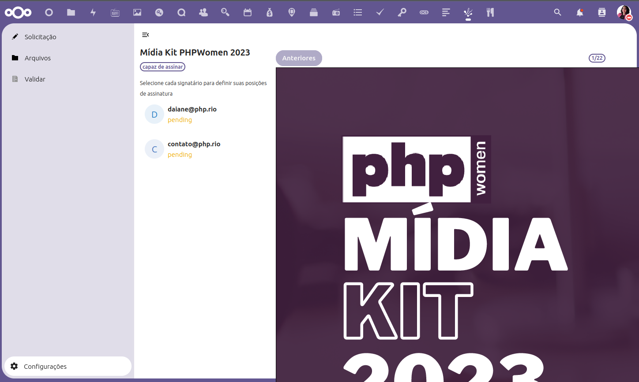Open the phone location pin icon
Viewport: 639px width, 382px height.
click(x=292, y=12)
